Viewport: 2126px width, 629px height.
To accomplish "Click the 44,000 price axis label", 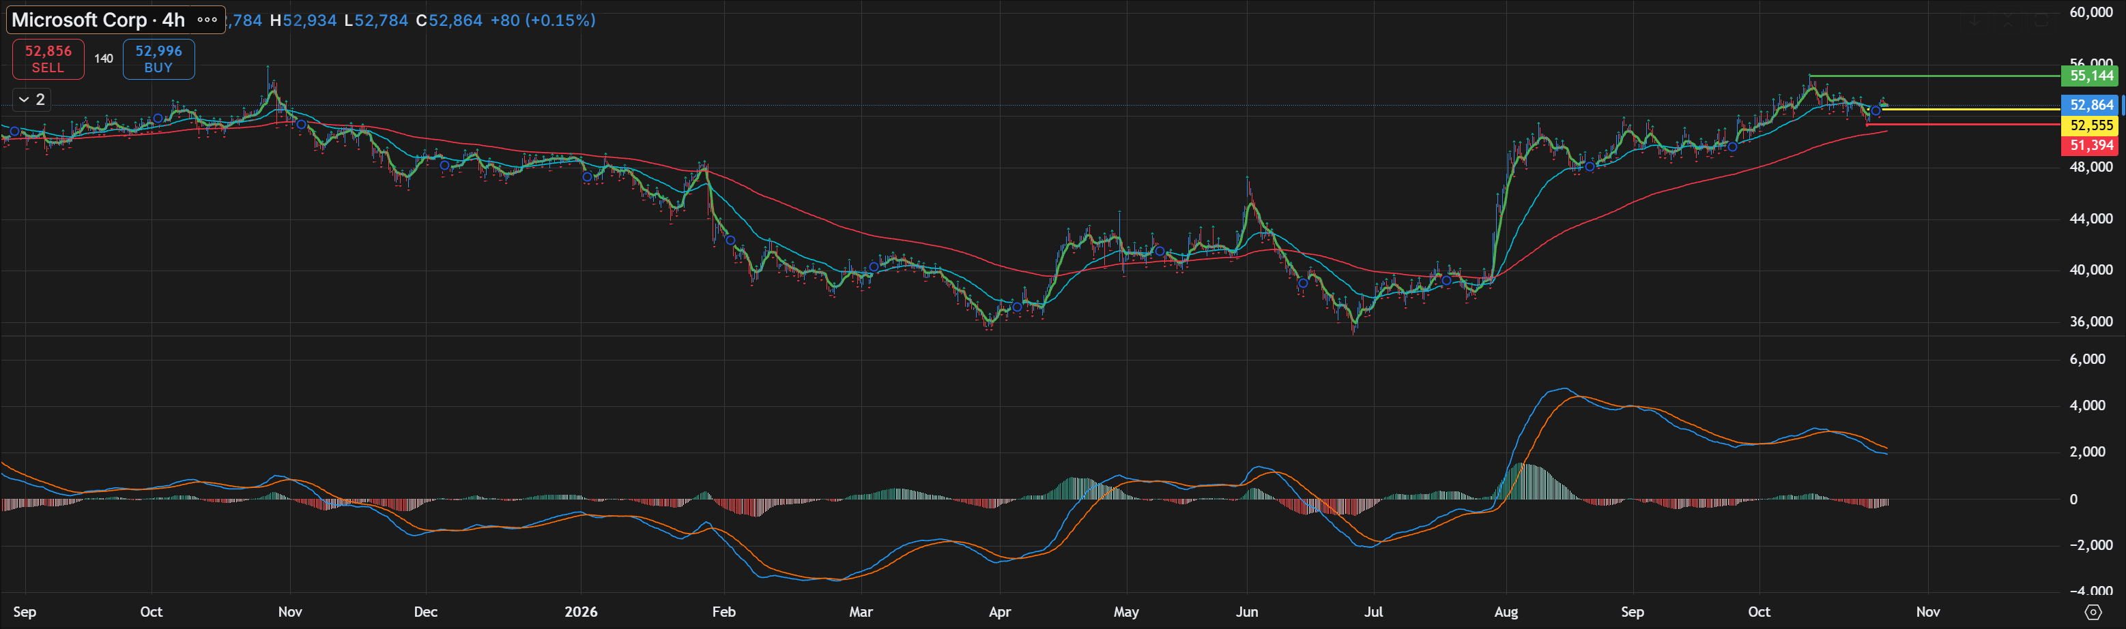I will coord(2091,219).
